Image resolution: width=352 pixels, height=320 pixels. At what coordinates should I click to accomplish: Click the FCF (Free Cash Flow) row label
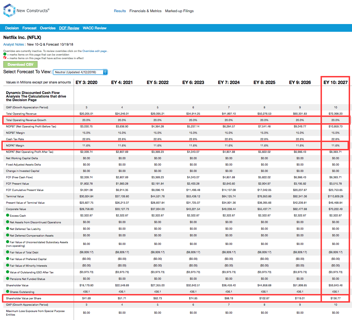click(19, 177)
